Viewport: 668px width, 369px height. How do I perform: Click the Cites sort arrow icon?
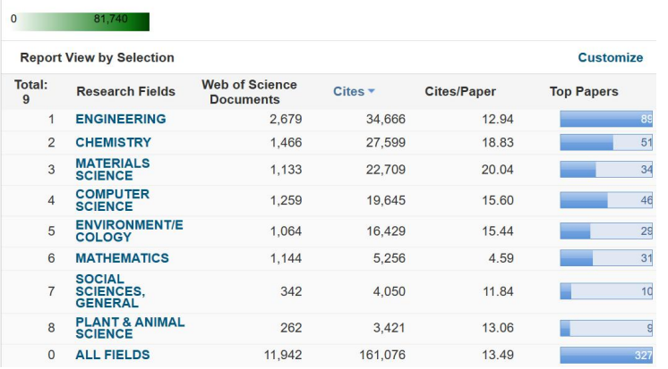click(x=372, y=92)
